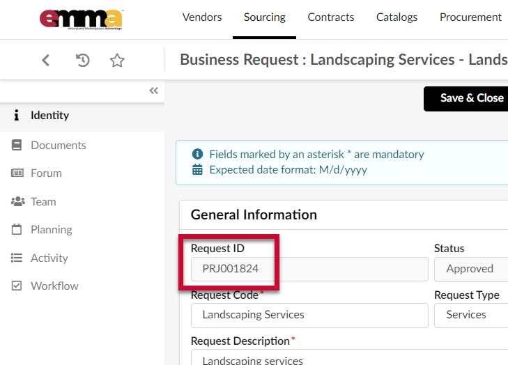Screen dimensions: 508x365
Task: Click the info circle icon in notice
Action: (197, 154)
